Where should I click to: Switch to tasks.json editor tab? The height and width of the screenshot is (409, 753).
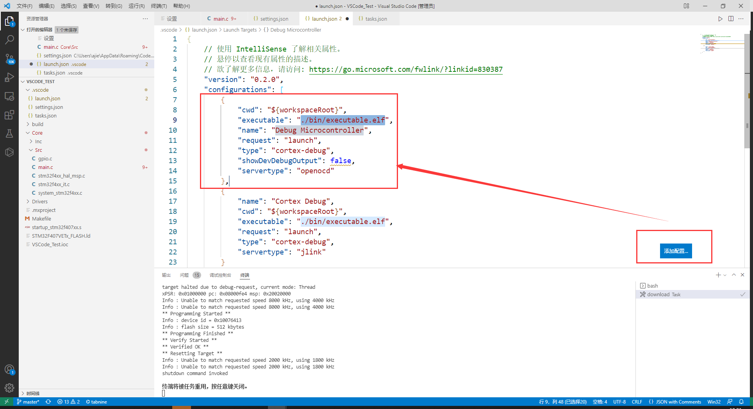pos(376,19)
